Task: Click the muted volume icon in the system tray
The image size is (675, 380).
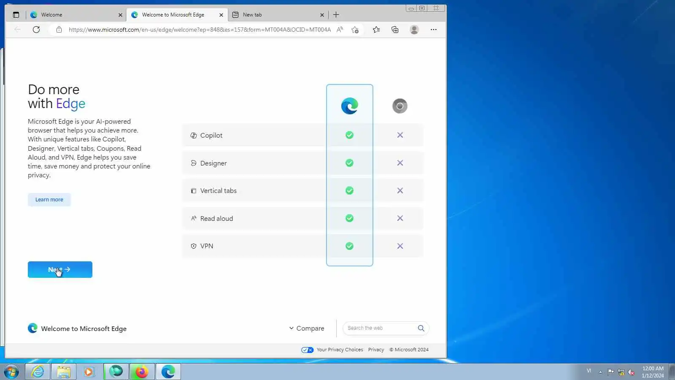Action: click(x=632, y=372)
